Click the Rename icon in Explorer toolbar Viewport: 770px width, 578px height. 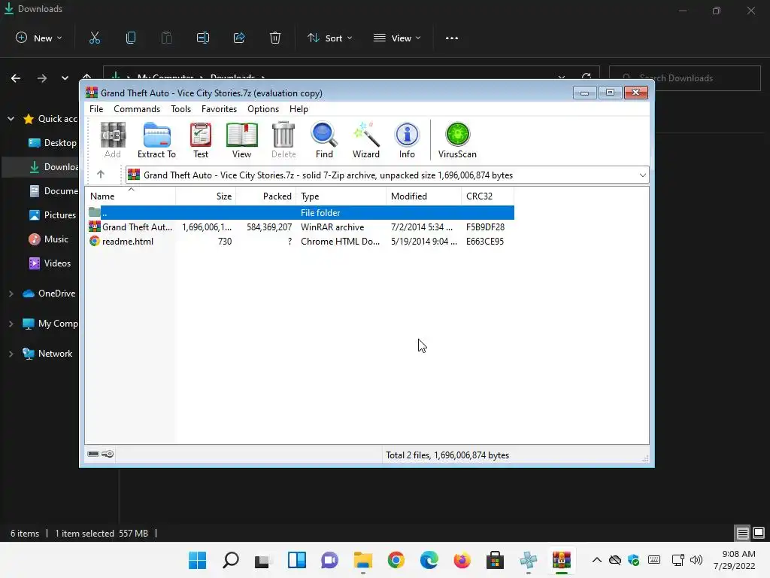[203, 38]
